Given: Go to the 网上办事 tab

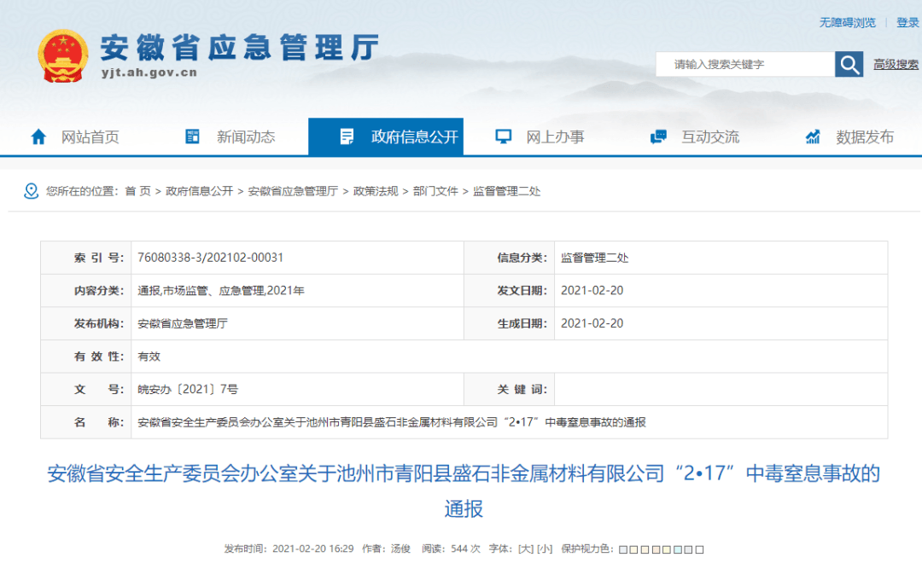Looking at the screenshot, I should 555,136.
